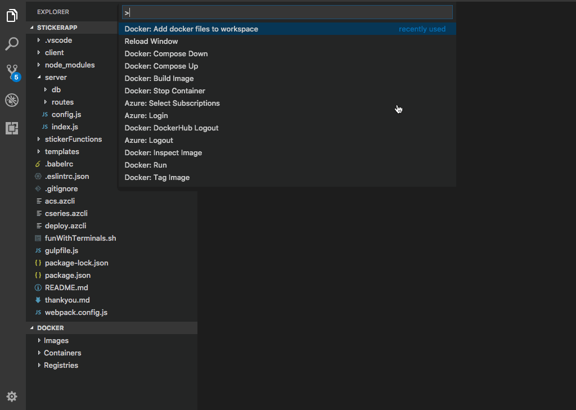Expand the .vscode folder
The image size is (576, 410).
tap(39, 40)
